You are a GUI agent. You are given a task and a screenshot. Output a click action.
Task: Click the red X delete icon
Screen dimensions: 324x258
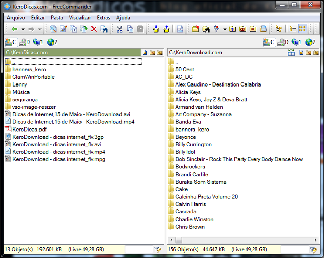point(94,29)
